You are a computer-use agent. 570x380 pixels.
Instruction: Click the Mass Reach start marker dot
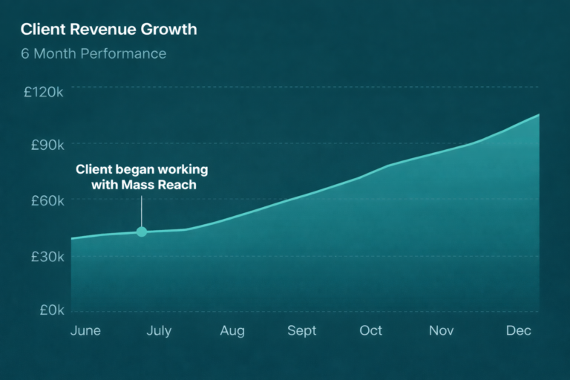pos(142,232)
